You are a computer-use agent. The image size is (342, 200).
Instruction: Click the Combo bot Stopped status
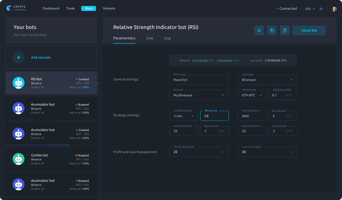pos(82,155)
